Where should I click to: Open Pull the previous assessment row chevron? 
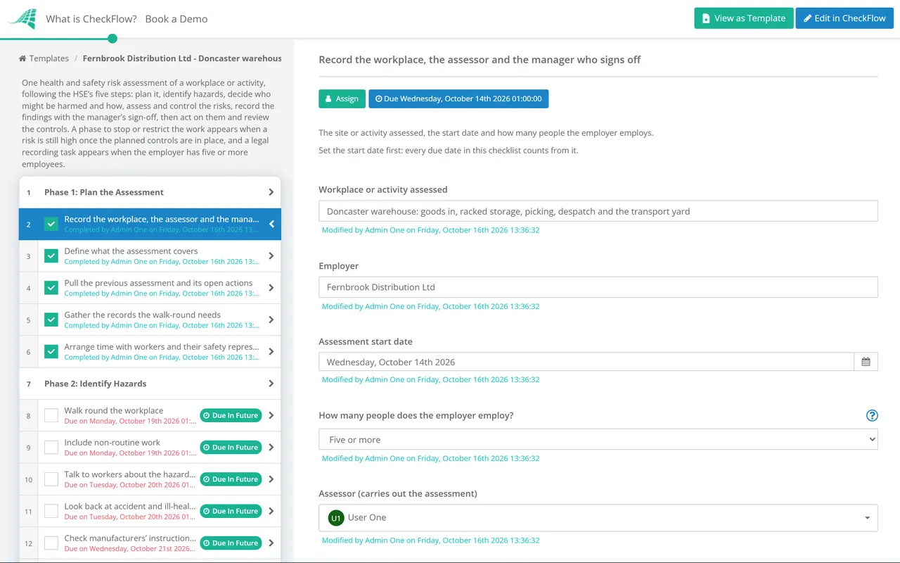point(271,288)
